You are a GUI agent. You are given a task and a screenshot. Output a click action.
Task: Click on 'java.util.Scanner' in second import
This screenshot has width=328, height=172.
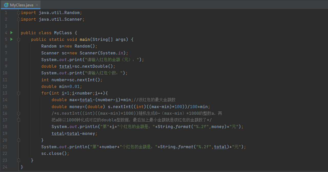[x=60, y=19]
